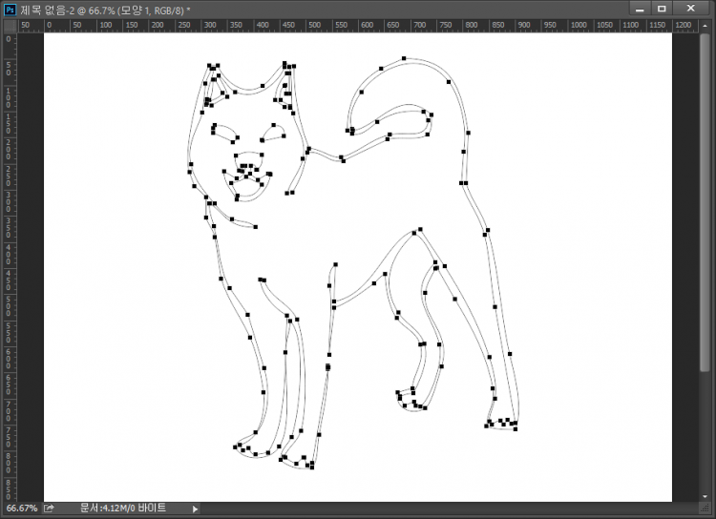Click the resize grip at window's bottom-right corner
716x519 pixels.
pyautogui.click(x=707, y=509)
